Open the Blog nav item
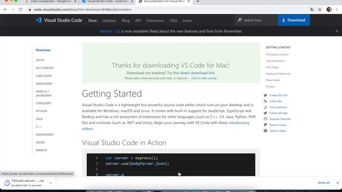 (x=126, y=20)
